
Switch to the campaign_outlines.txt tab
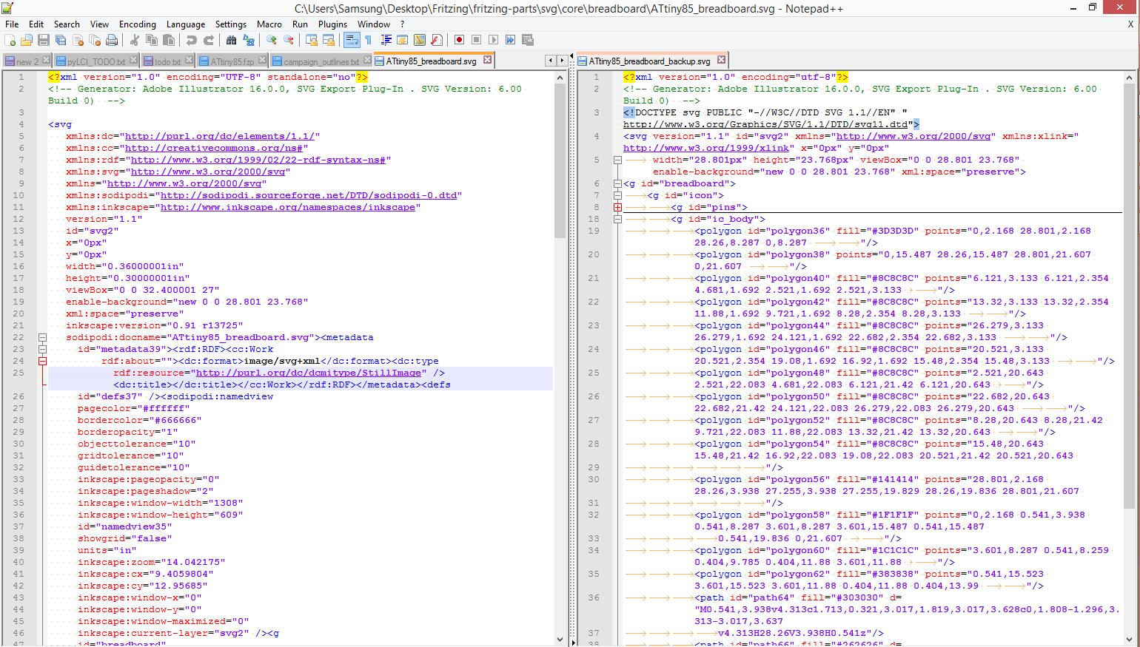(x=321, y=61)
